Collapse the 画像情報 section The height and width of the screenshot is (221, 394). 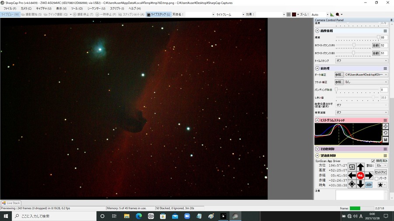[317, 31]
